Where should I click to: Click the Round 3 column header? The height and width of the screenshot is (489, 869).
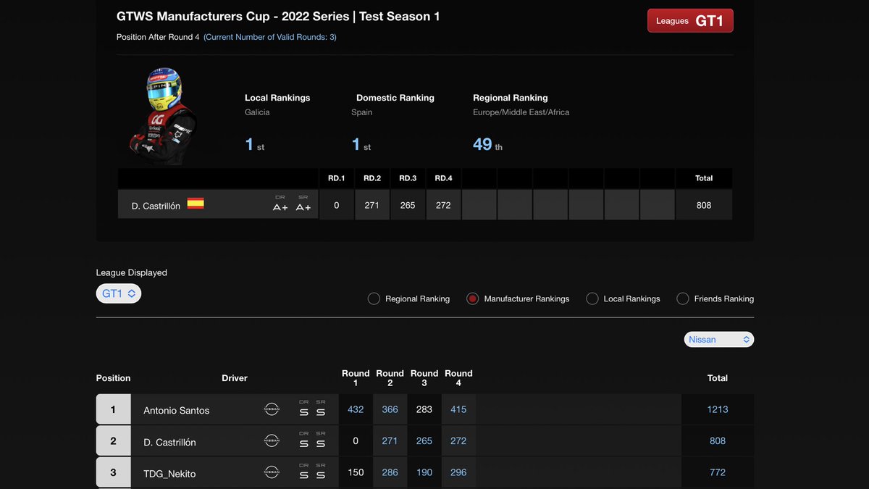pyautogui.click(x=424, y=377)
